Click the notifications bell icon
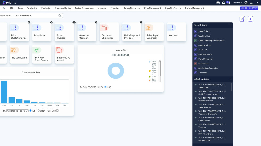 [223, 3]
